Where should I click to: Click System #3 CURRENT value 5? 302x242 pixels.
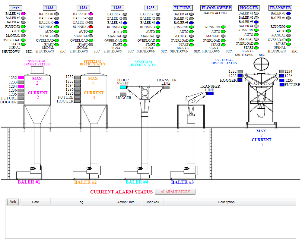click(x=262, y=145)
